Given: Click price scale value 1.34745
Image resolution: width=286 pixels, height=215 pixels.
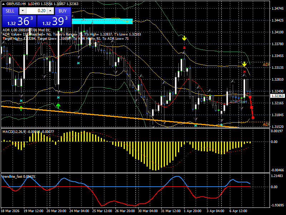Looking at the screenshot, I should [278, 8].
